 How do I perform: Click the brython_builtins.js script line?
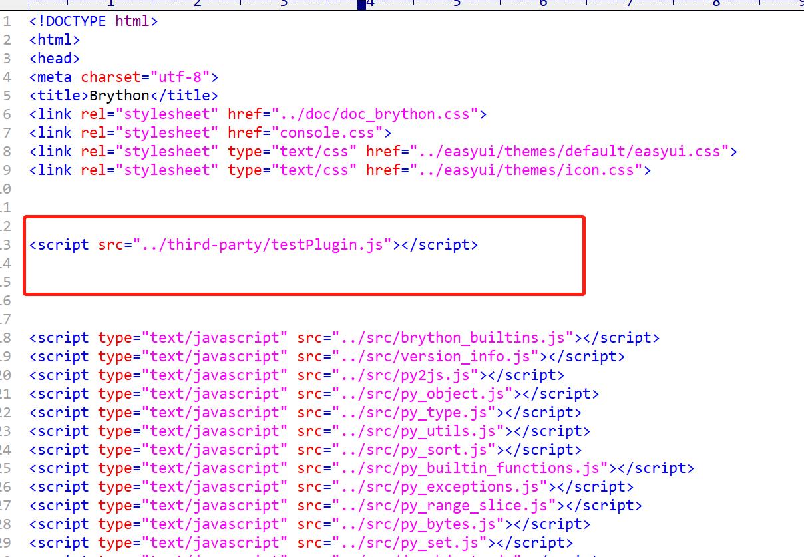[345, 338]
